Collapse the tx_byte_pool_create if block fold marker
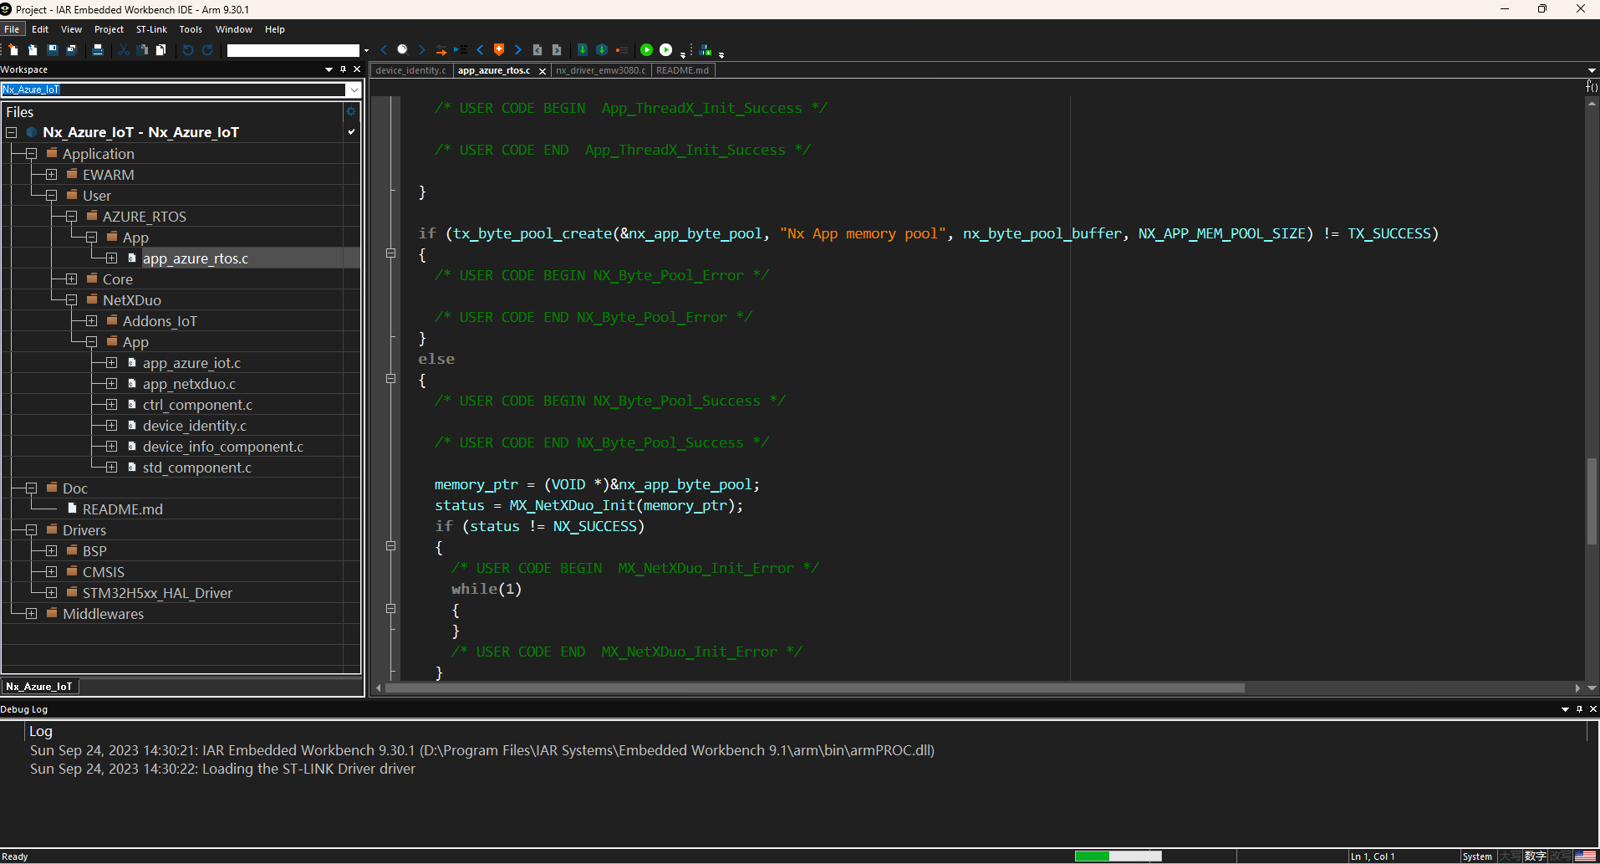The image size is (1600, 864). (x=390, y=253)
